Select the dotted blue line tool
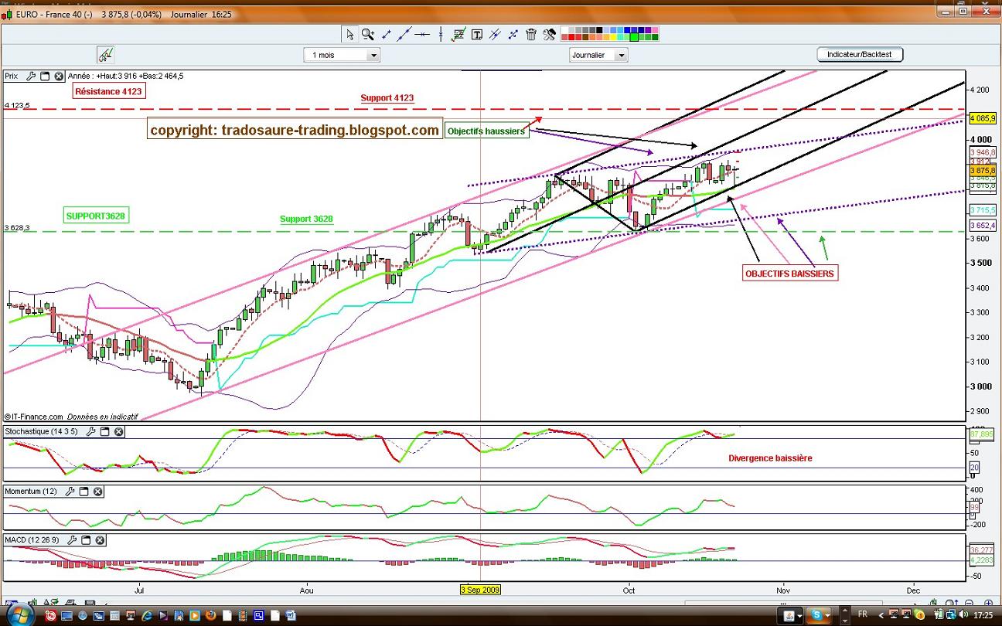 (513, 34)
